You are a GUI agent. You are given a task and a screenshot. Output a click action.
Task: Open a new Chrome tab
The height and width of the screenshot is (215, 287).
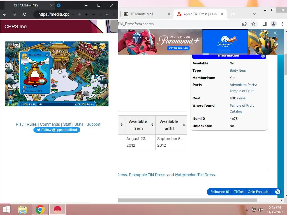tap(233, 14)
